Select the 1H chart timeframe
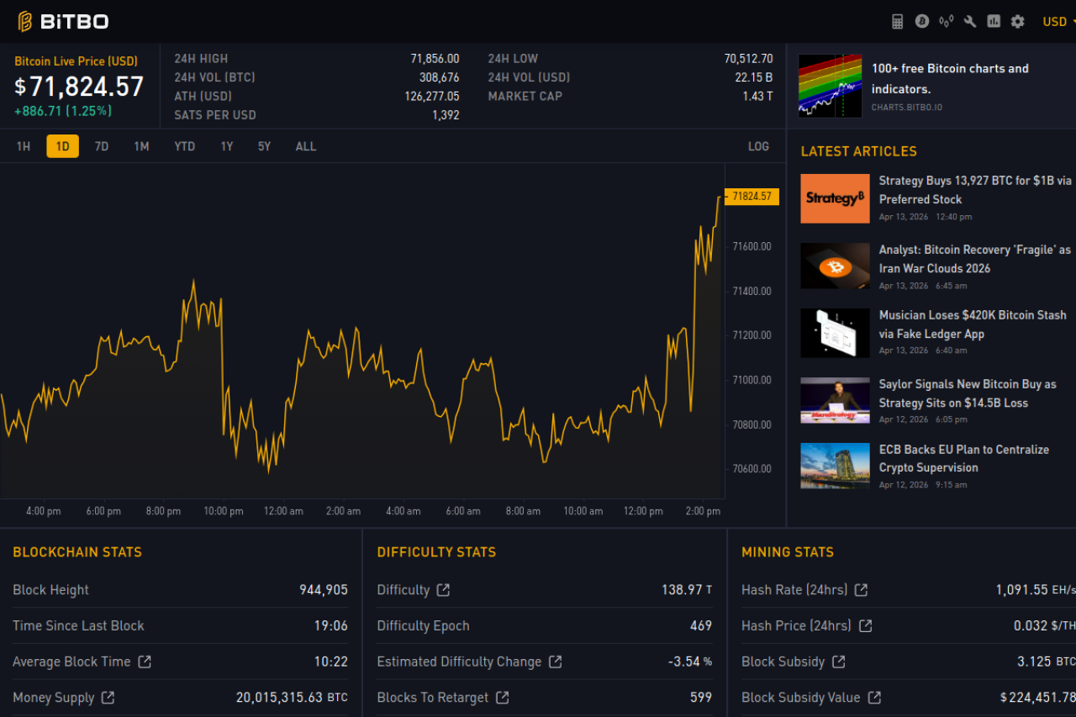Image resolution: width=1076 pixels, height=717 pixels. pyautogui.click(x=24, y=146)
